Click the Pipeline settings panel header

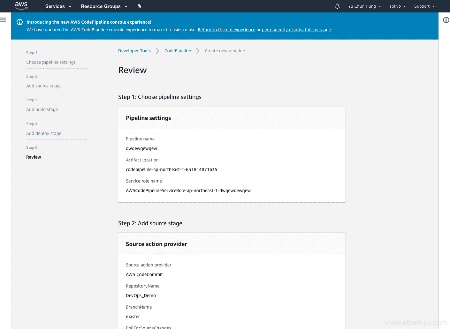click(x=232, y=118)
